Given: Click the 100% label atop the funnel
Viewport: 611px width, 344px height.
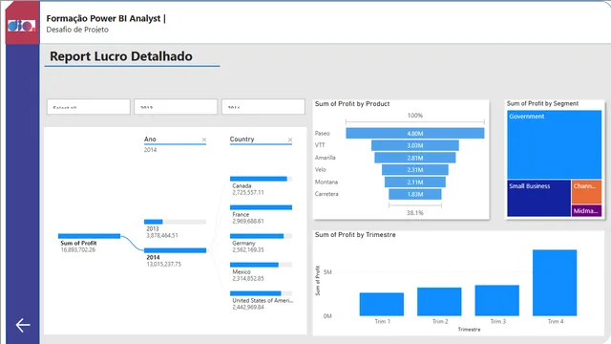Looking at the screenshot, I should click(x=415, y=116).
